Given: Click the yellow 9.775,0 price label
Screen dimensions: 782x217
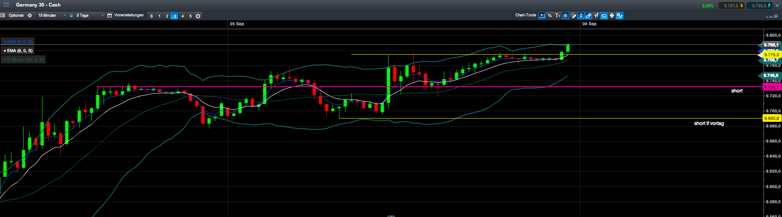Looking at the screenshot, I should (771, 55).
